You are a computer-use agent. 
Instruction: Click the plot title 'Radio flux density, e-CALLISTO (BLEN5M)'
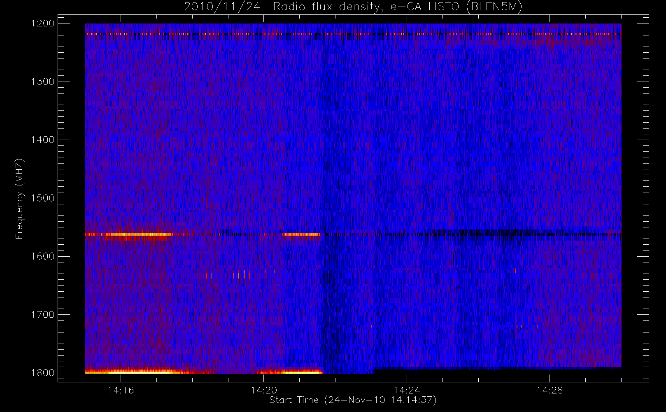coord(398,7)
